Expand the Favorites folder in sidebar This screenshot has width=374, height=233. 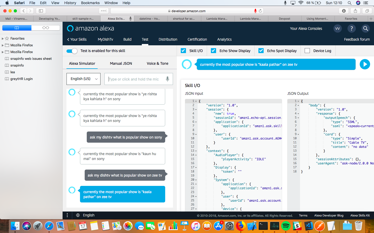click(x=3, y=38)
